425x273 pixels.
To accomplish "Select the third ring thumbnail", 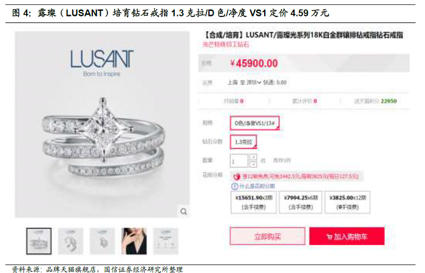I will pyautogui.click(x=102, y=241).
